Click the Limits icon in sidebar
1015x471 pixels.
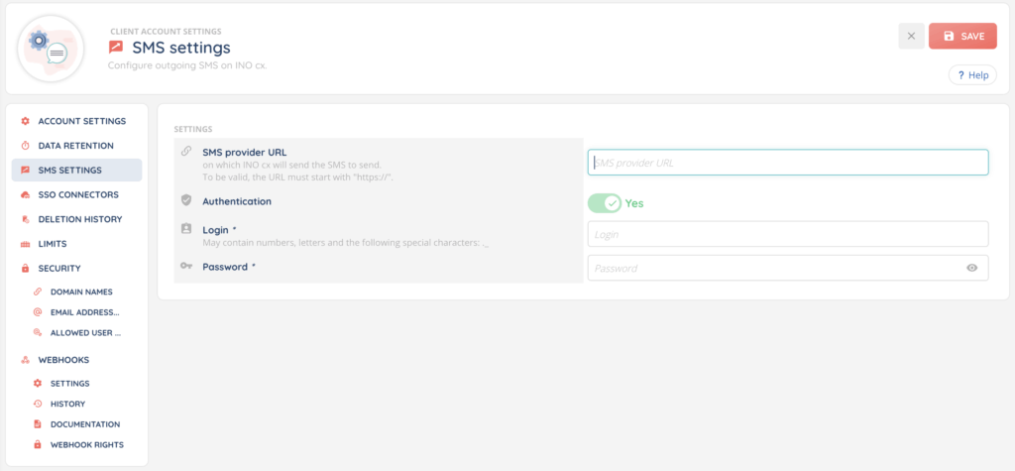point(26,244)
